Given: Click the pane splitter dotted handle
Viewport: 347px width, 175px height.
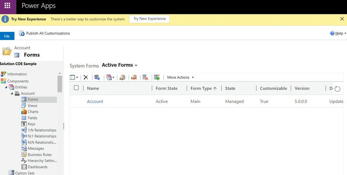Looking at the screenshot, I should 64,126.
